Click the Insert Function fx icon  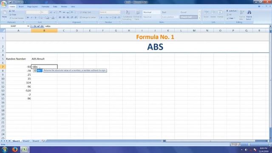coord(42,26)
